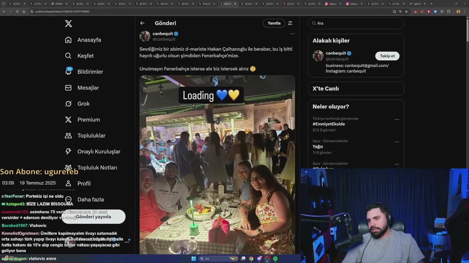The width and height of the screenshot is (469, 263).
Task: Switch to '(14) X'te' browser tab
Action: pos(227,4)
